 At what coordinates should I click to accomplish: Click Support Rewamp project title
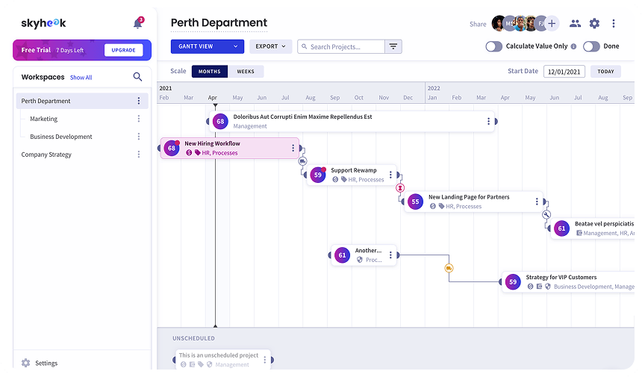[x=354, y=170]
